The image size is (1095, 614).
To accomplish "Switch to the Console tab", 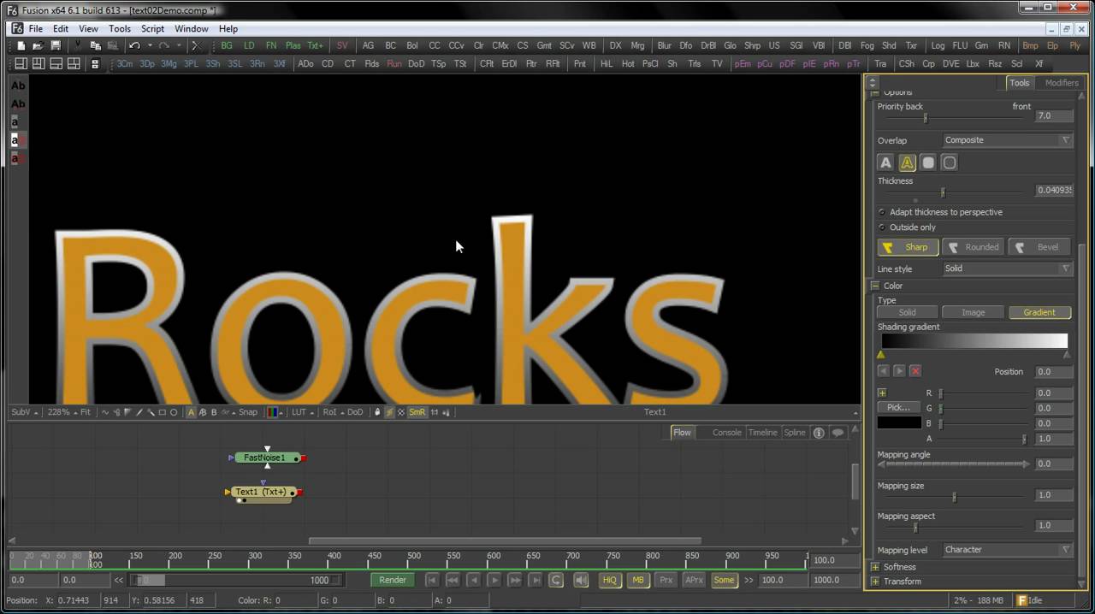I will tap(727, 433).
